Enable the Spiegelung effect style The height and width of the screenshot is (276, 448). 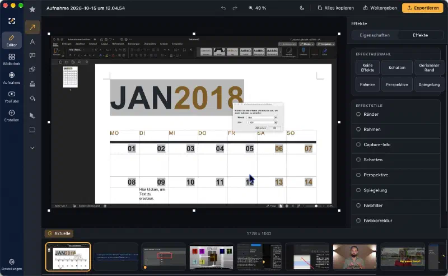358,190
